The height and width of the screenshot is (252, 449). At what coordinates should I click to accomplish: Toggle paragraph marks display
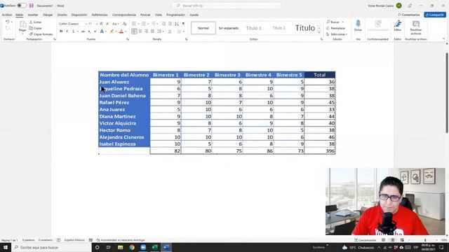tap(184, 24)
